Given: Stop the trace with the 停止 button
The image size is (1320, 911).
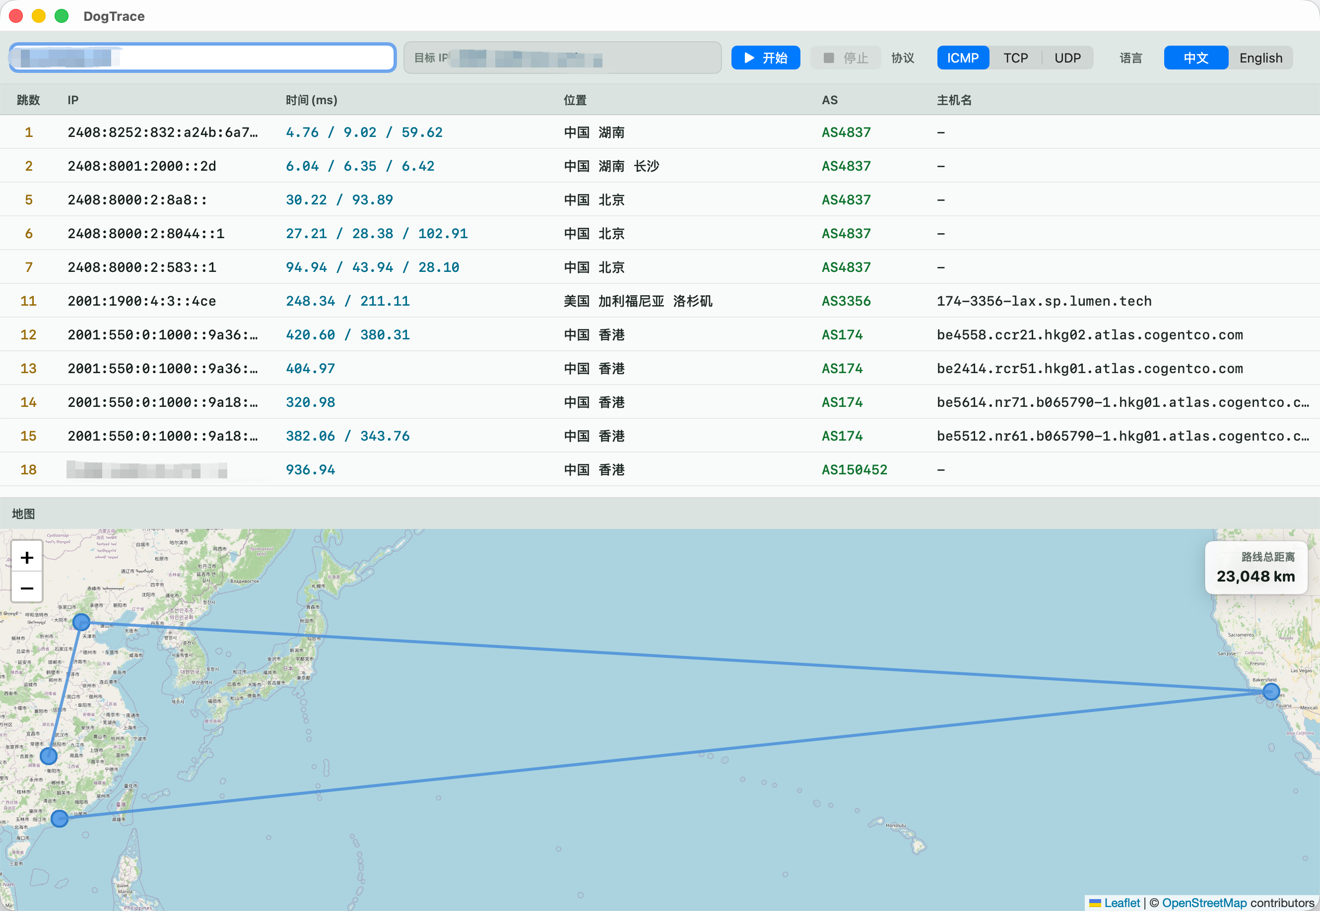Looking at the screenshot, I should click(x=846, y=58).
